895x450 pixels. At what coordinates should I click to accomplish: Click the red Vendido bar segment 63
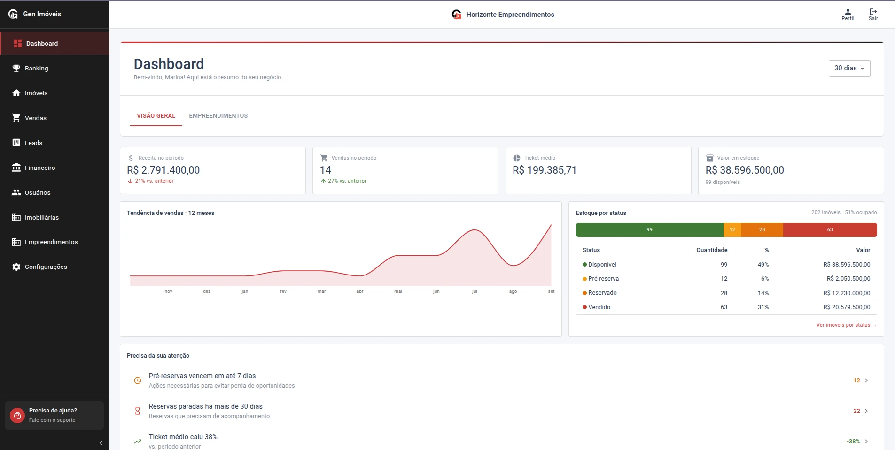(830, 230)
